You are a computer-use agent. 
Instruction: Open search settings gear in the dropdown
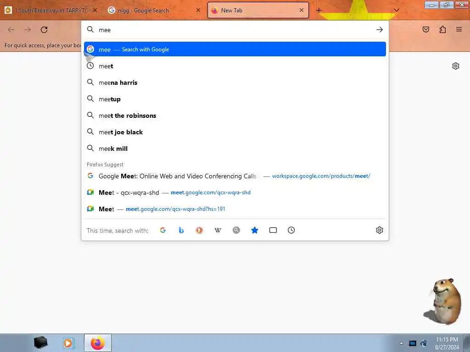[380, 230]
